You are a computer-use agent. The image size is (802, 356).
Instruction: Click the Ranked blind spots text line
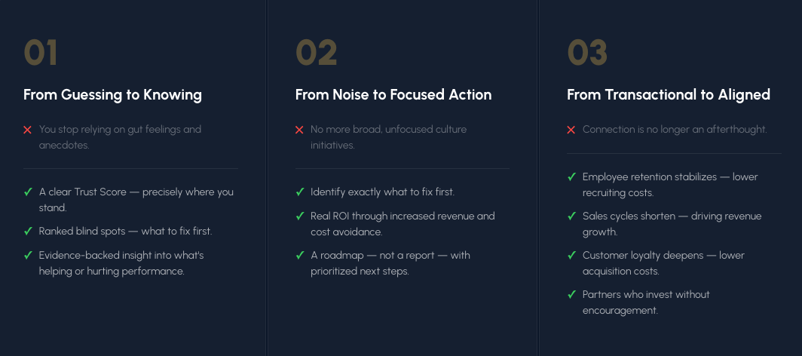[x=125, y=232]
